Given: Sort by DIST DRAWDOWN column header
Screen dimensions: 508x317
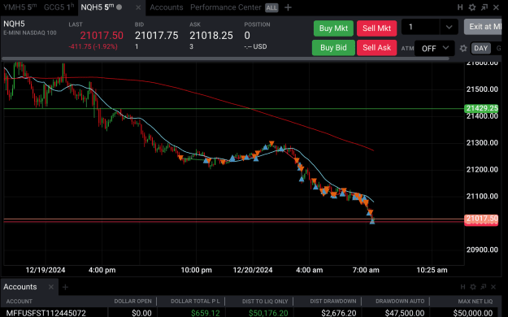Looking at the screenshot, I should coord(333,301).
